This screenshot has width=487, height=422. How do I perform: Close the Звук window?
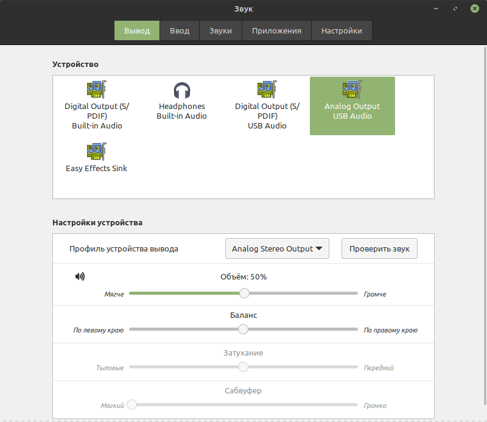(475, 9)
